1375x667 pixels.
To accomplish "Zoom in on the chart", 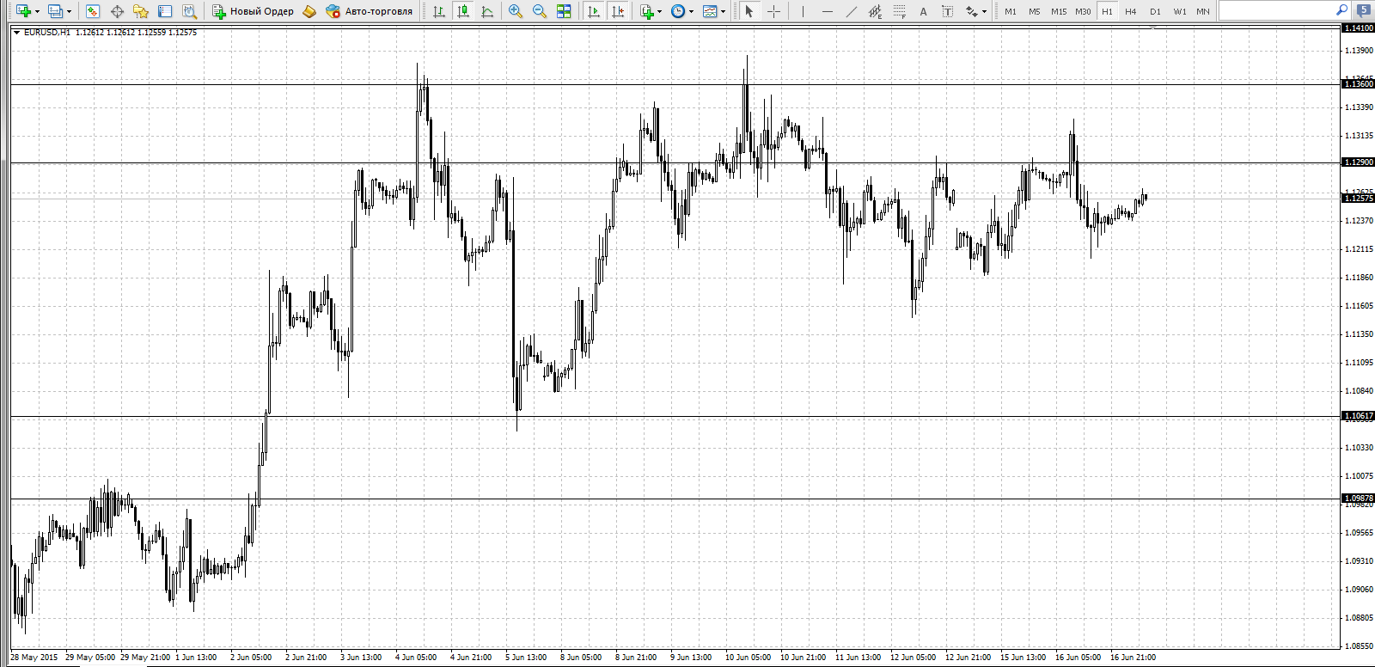I will click(516, 11).
